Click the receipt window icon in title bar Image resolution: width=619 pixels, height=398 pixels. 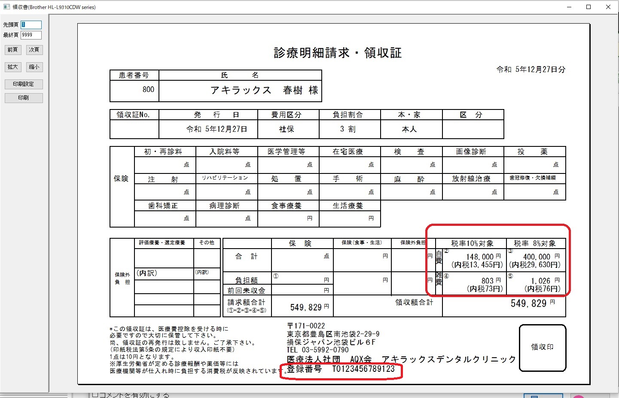point(6,7)
